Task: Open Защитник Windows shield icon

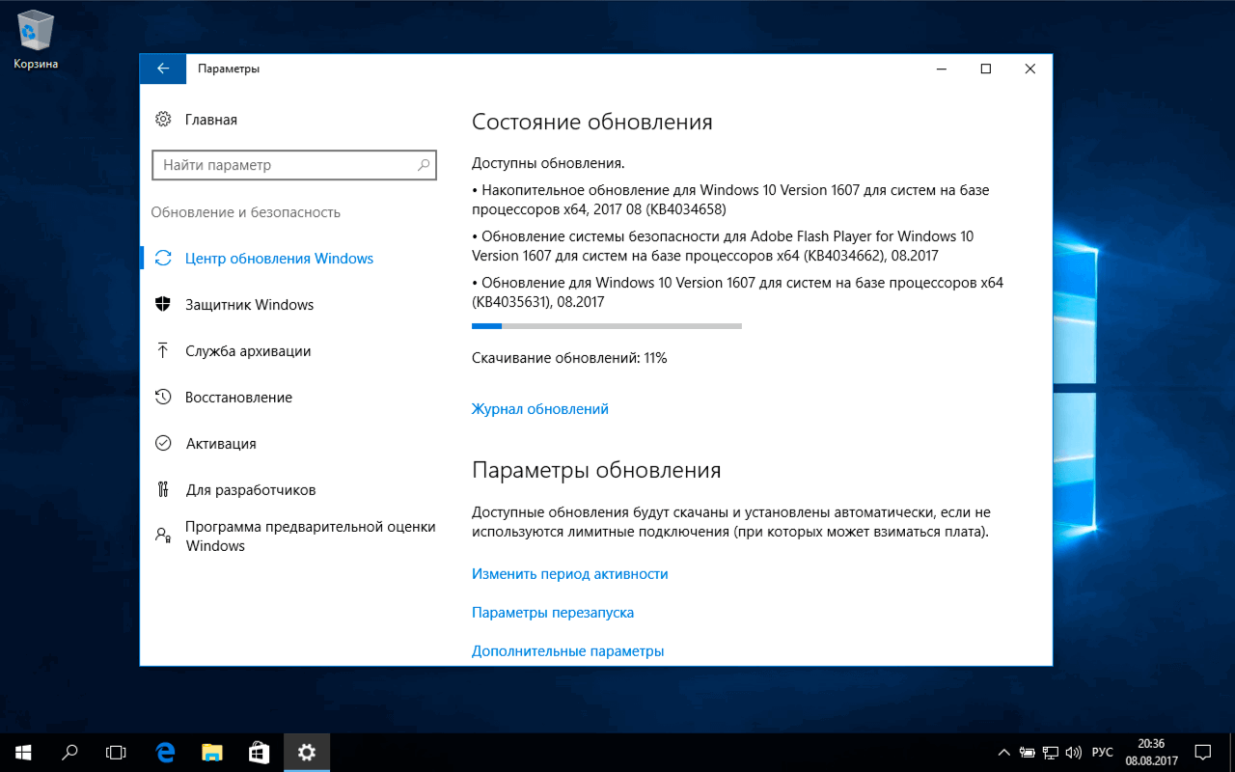Action: point(164,304)
